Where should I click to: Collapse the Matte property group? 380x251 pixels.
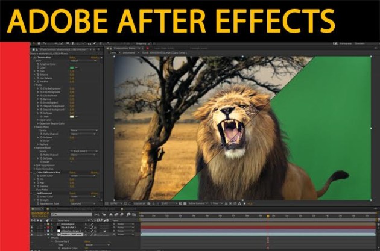(34, 85)
